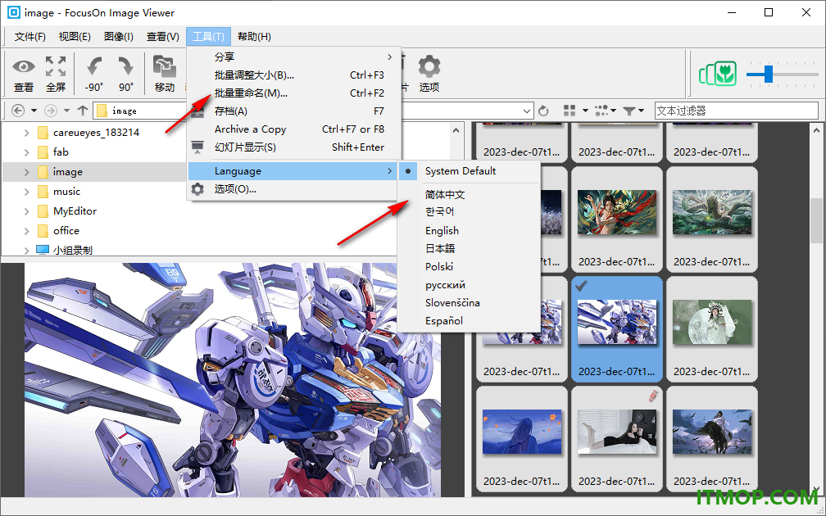The width and height of the screenshot is (826, 516).
Task: Click the slideshow projector icon in the menu
Action: tap(197, 147)
